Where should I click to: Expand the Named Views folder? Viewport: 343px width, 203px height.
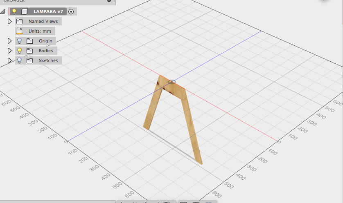[9, 21]
